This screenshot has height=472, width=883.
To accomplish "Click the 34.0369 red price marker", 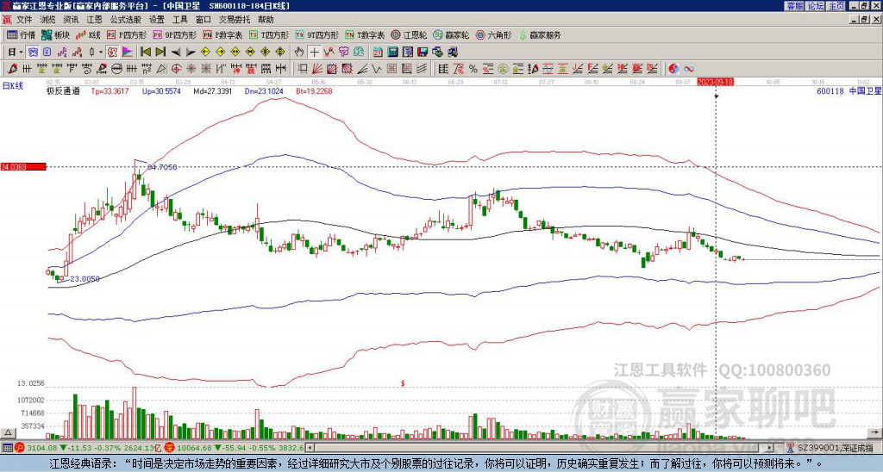I will [23, 166].
